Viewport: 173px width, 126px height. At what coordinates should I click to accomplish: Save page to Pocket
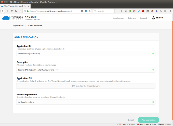[x=82, y=11]
